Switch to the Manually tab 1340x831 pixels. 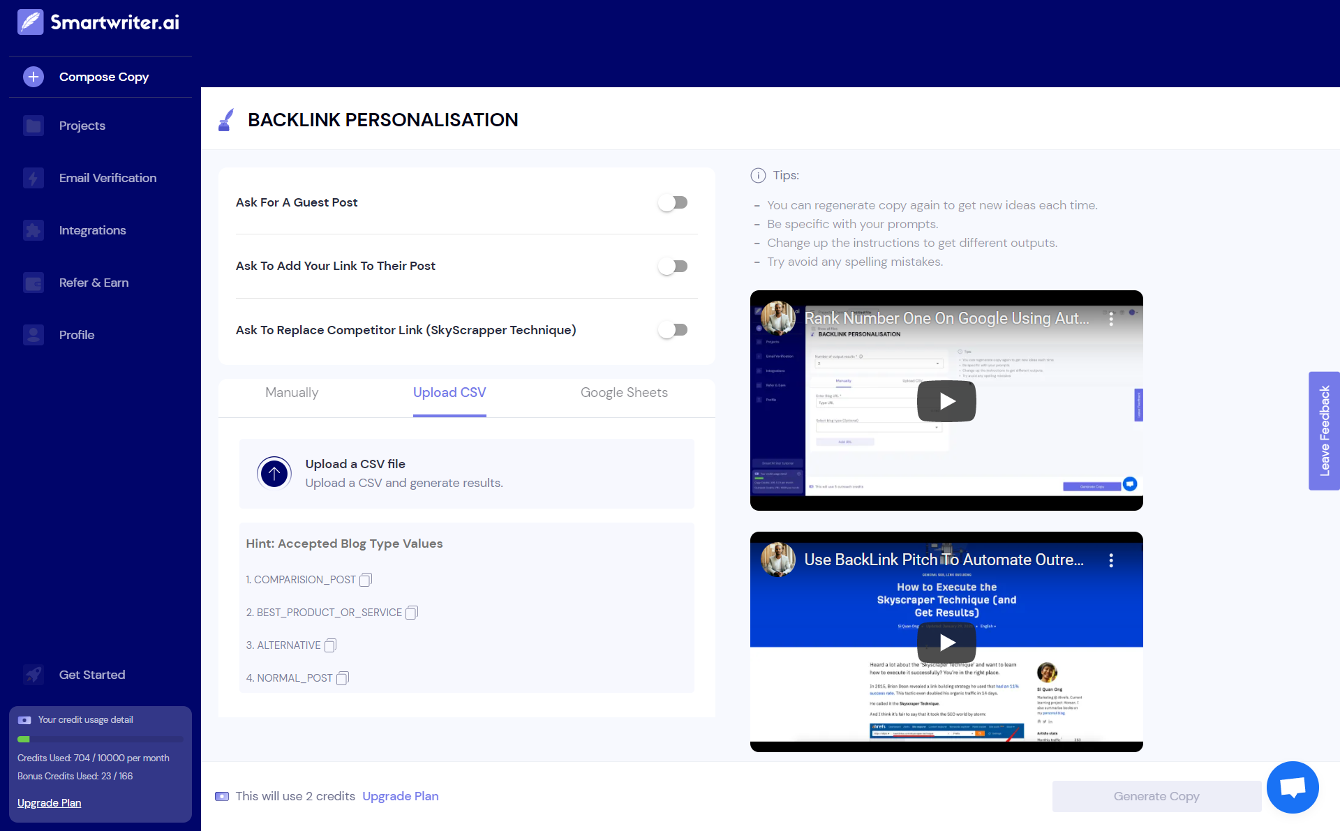point(292,393)
